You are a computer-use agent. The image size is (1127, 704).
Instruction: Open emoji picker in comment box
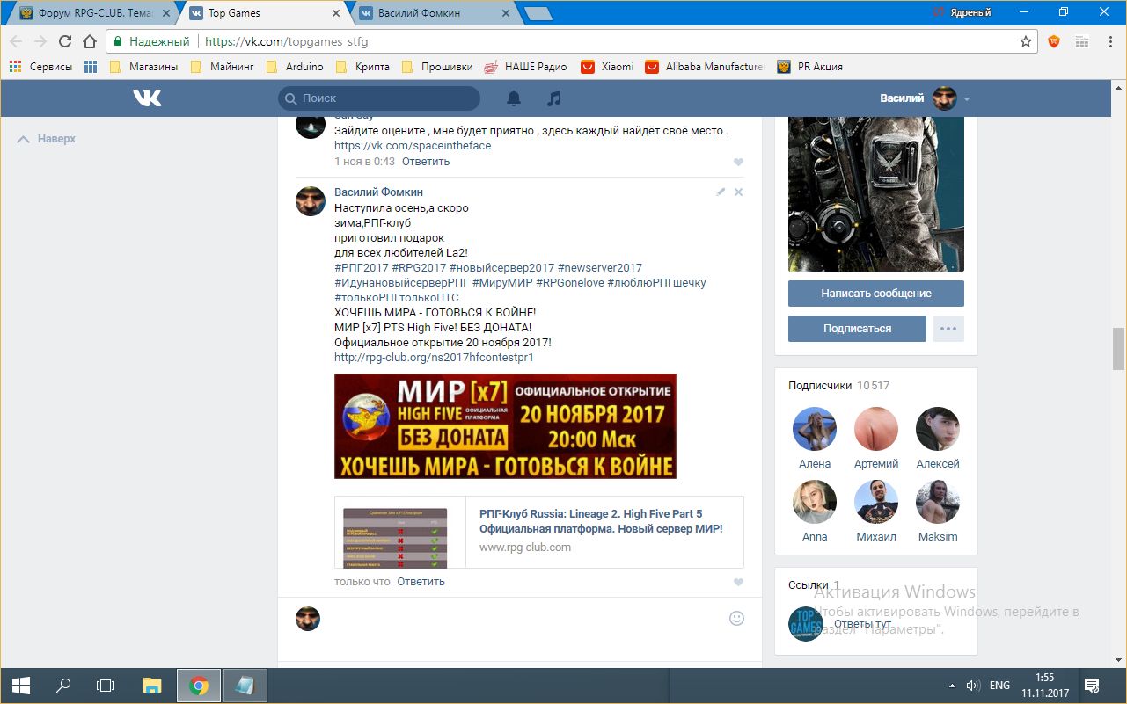(737, 618)
